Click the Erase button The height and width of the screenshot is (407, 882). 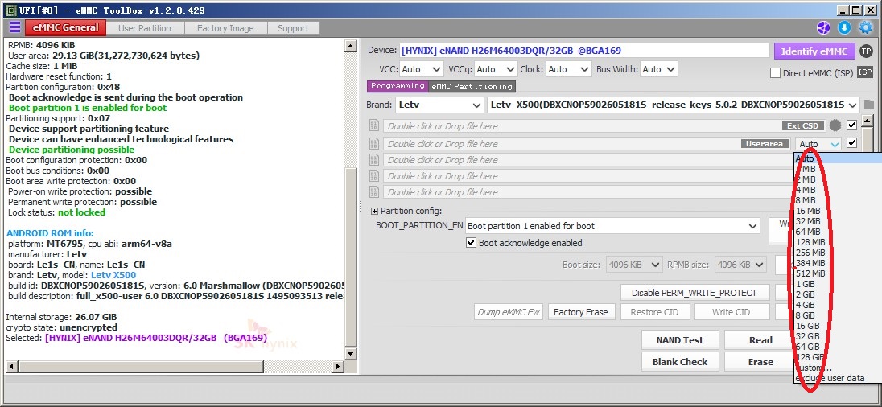[x=760, y=361]
